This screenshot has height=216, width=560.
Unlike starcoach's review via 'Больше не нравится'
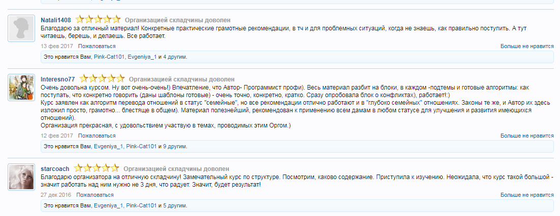527,194
